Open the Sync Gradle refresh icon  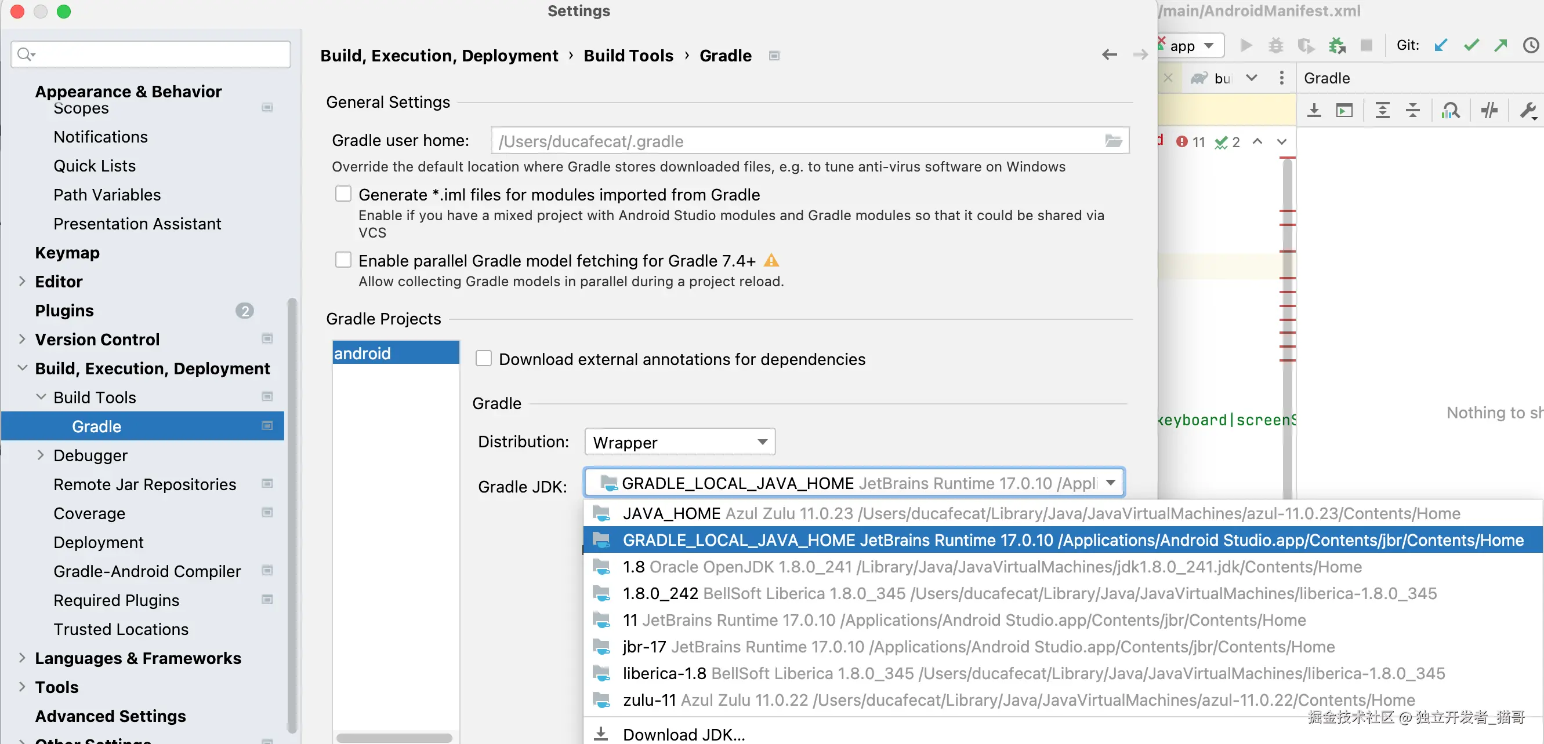click(1314, 110)
